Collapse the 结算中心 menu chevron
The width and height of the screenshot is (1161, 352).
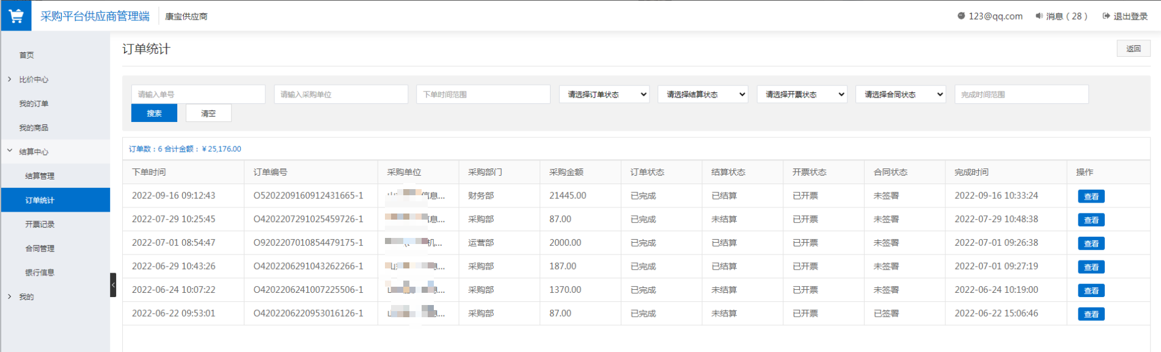[x=9, y=151]
